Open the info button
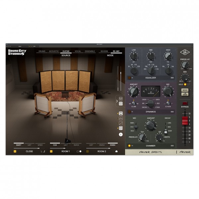The image size is (199, 199). pyautogui.click(x=121, y=134)
